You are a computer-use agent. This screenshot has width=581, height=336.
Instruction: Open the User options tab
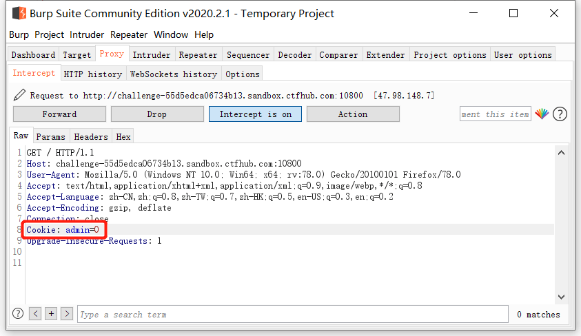[x=523, y=55]
